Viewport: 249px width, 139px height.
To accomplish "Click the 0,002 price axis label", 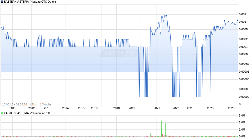I will (x=242, y=15).
